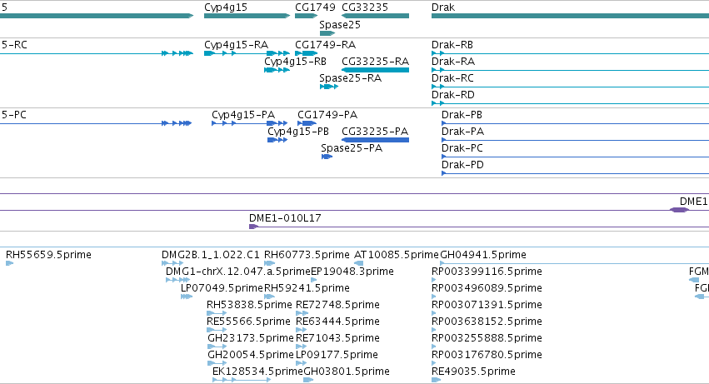Select the Drak-PA protein label
The height and width of the screenshot is (384, 709).
[462, 132]
